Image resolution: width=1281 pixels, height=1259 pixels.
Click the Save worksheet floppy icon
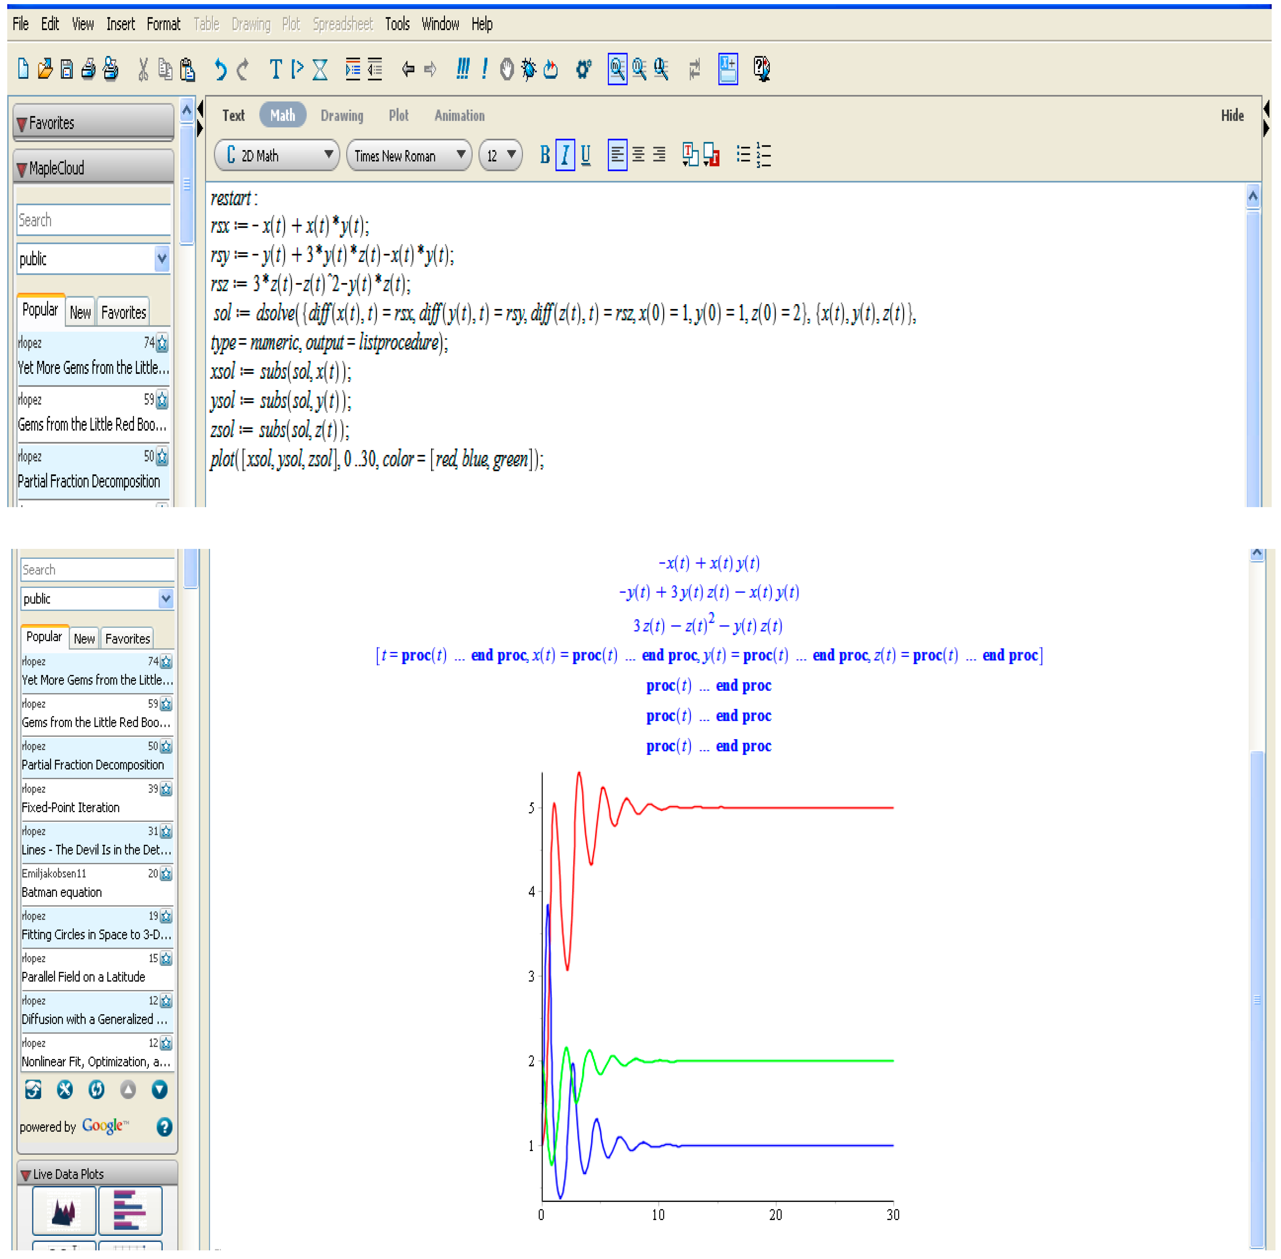click(67, 69)
